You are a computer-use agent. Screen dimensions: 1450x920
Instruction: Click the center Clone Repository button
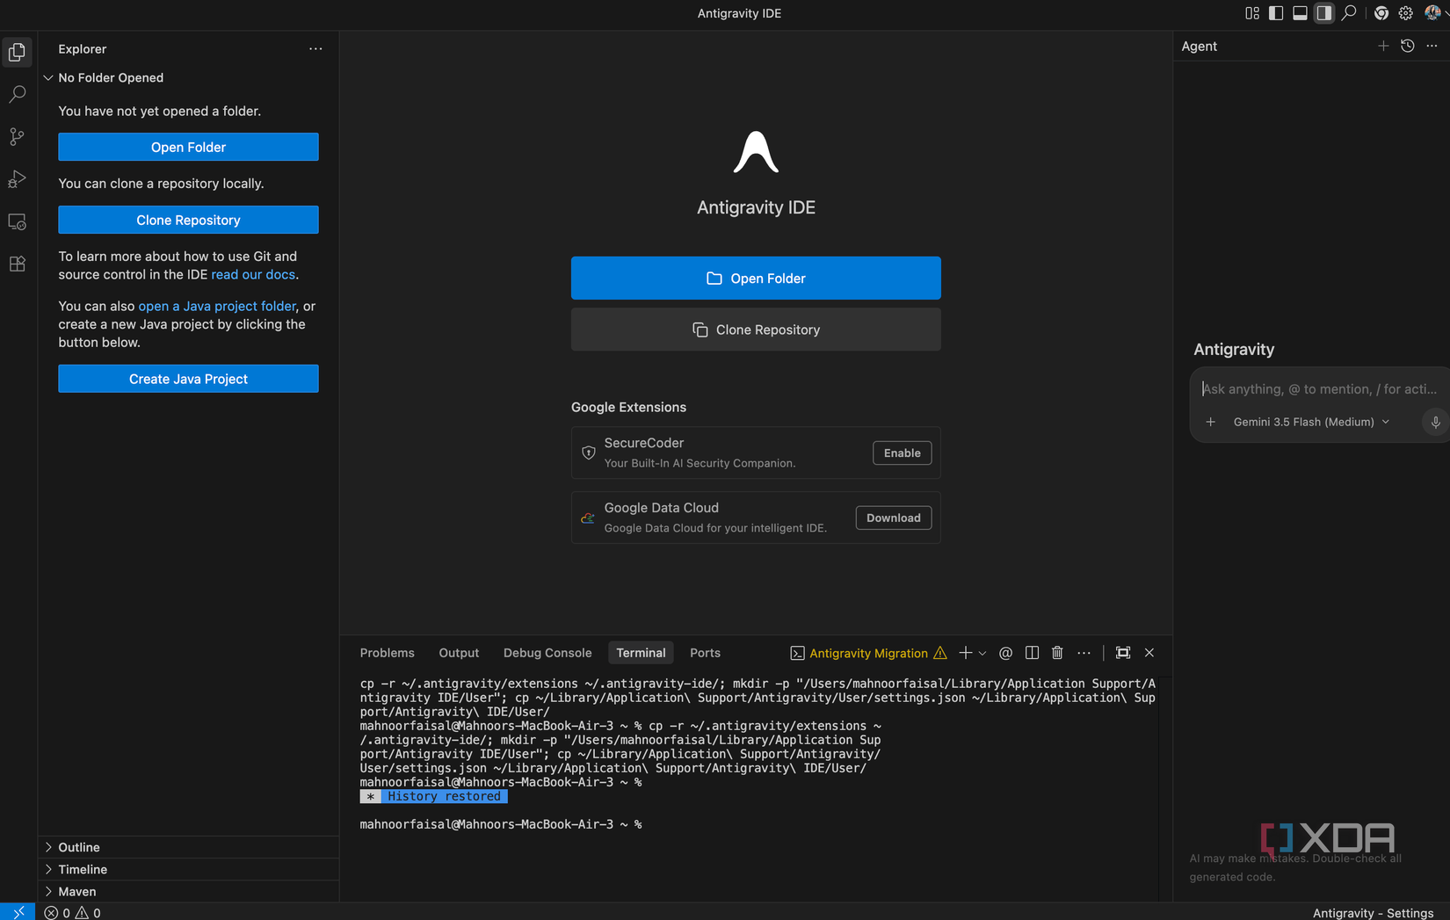756,330
